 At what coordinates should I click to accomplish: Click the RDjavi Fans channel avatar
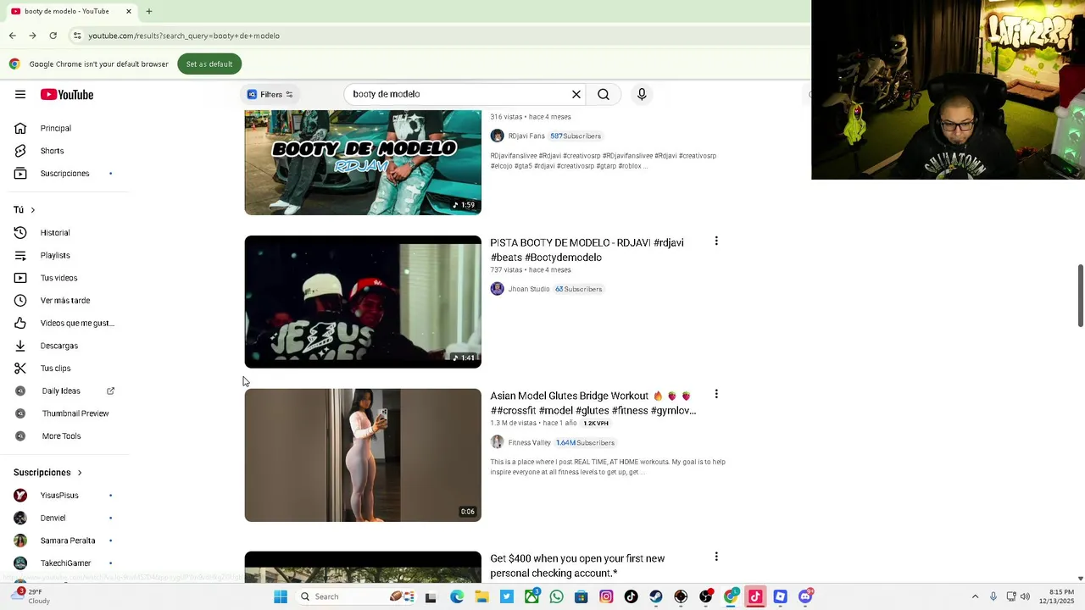tap(498, 136)
